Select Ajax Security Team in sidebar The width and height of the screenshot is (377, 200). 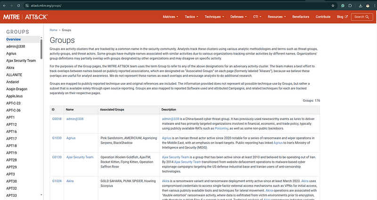tap(21, 61)
